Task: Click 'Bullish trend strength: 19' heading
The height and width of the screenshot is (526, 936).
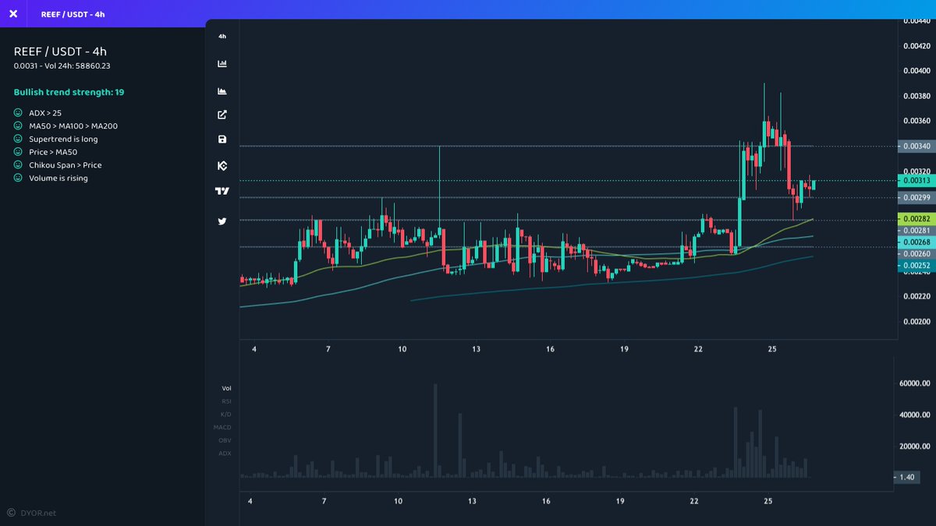Action: (x=69, y=92)
